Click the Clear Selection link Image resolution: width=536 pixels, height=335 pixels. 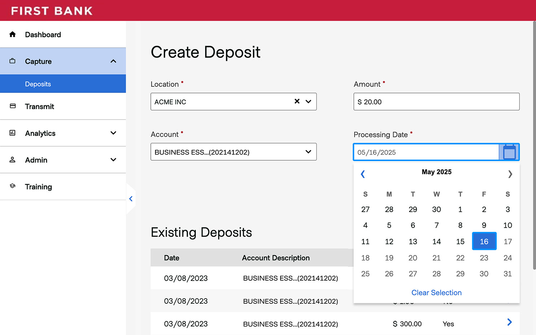[436, 292]
